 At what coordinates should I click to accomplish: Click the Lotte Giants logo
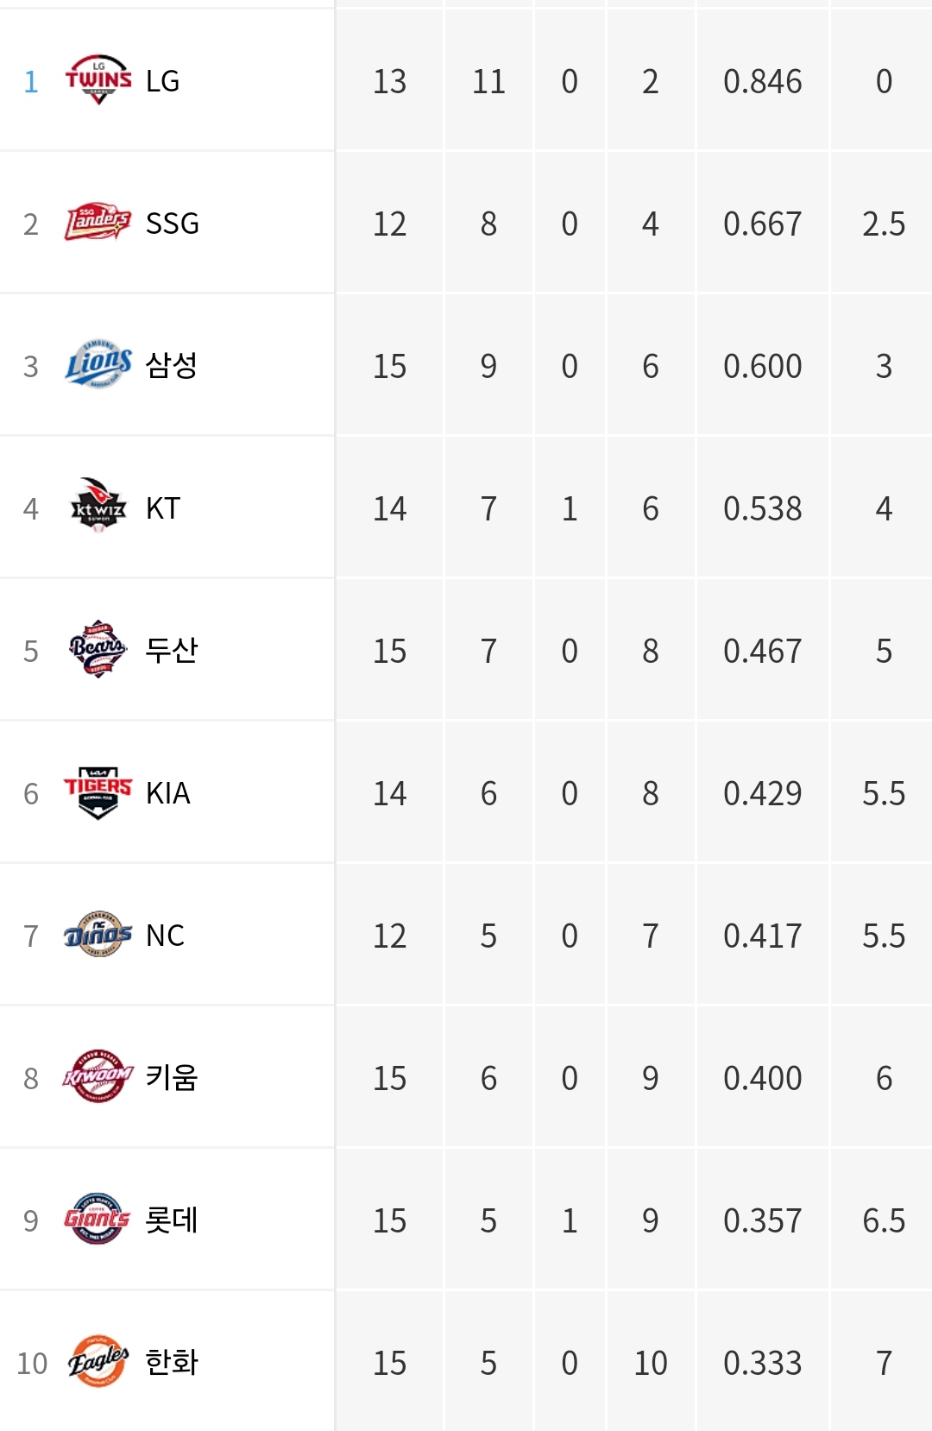click(98, 1219)
